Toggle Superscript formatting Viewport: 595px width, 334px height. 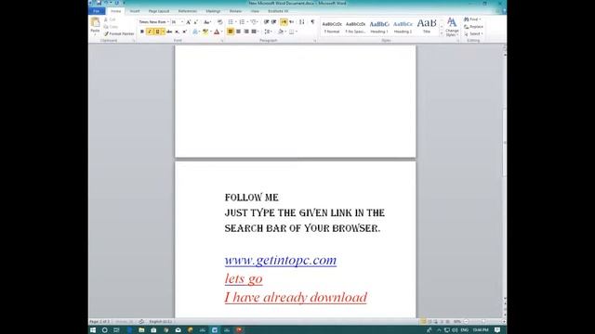tap(184, 32)
